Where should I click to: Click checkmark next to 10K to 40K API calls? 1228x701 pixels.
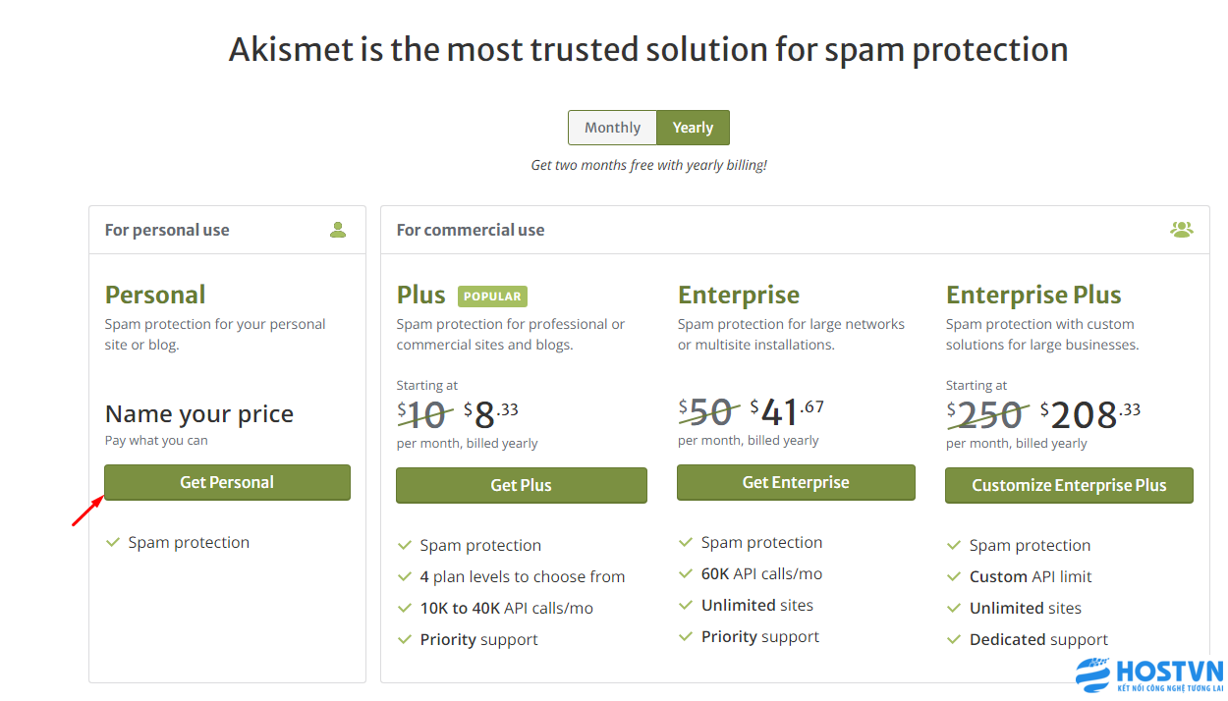(404, 608)
